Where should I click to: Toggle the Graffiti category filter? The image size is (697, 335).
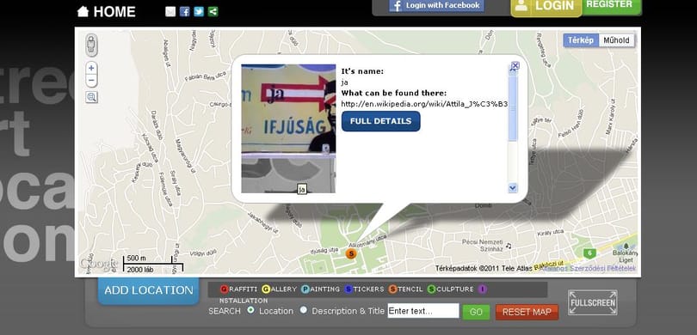click(x=238, y=289)
